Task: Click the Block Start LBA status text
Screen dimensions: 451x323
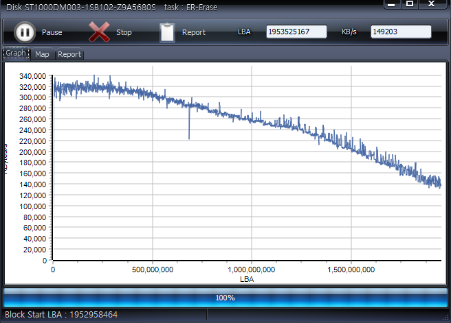Action: [61, 314]
